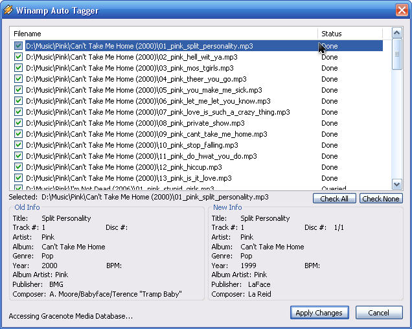412x329 pixels.
Task: Click Done status of 13_pink_is_it_love.mp3
Action: click(x=330, y=178)
